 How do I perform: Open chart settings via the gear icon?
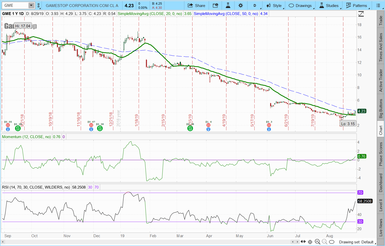point(241,5)
